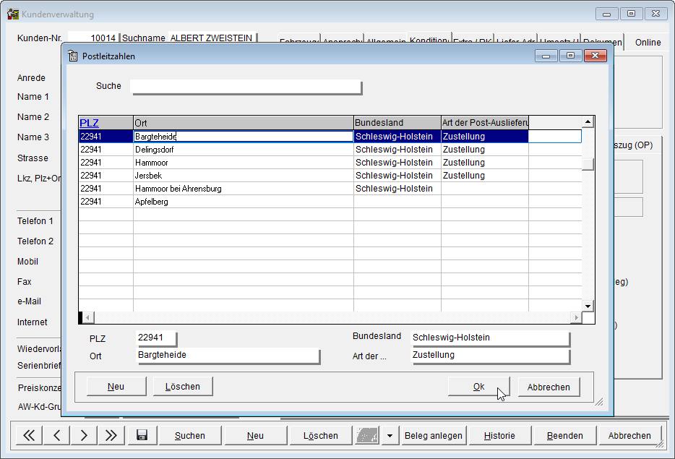Click Beenden in Kundenverwaltung window

(x=565, y=435)
